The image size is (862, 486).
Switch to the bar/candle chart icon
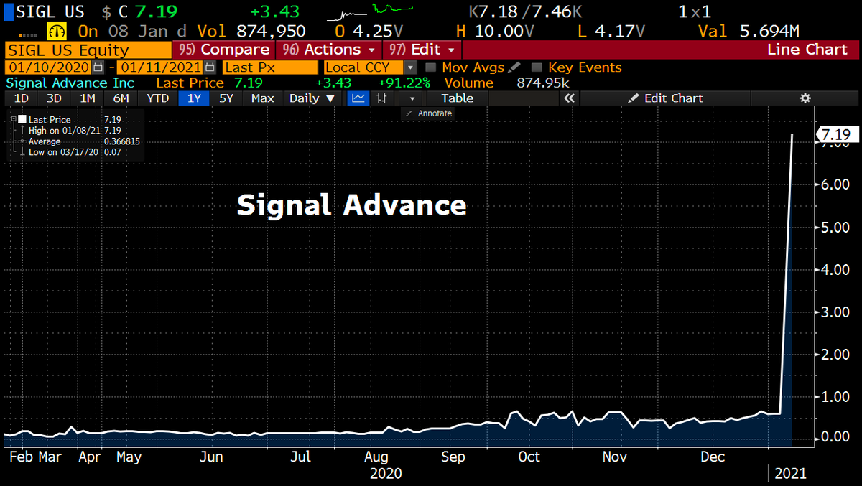click(x=383, y=98)
